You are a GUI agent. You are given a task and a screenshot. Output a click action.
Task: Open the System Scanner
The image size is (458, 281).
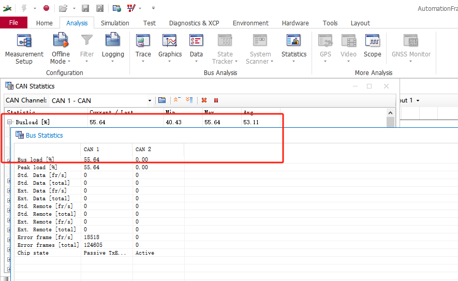click(260, 49)
